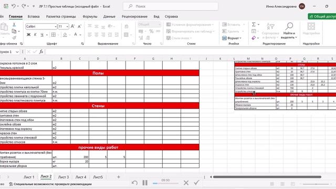Open Сортировка и фильтр menu
The height and width of the screenshot is (189, 336).
[x=270, y=31]
